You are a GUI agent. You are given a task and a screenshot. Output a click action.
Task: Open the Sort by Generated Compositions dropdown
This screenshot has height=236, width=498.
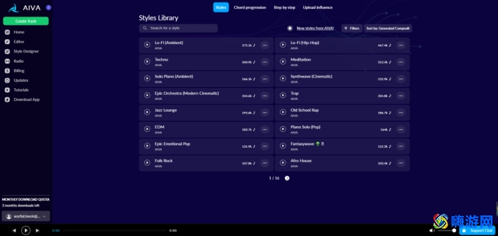388,28
